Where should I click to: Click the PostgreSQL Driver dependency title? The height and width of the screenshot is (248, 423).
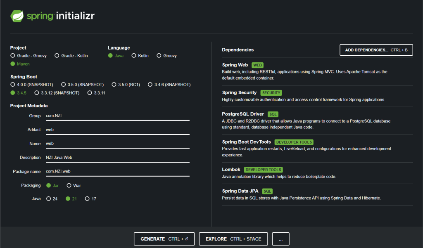243,114
